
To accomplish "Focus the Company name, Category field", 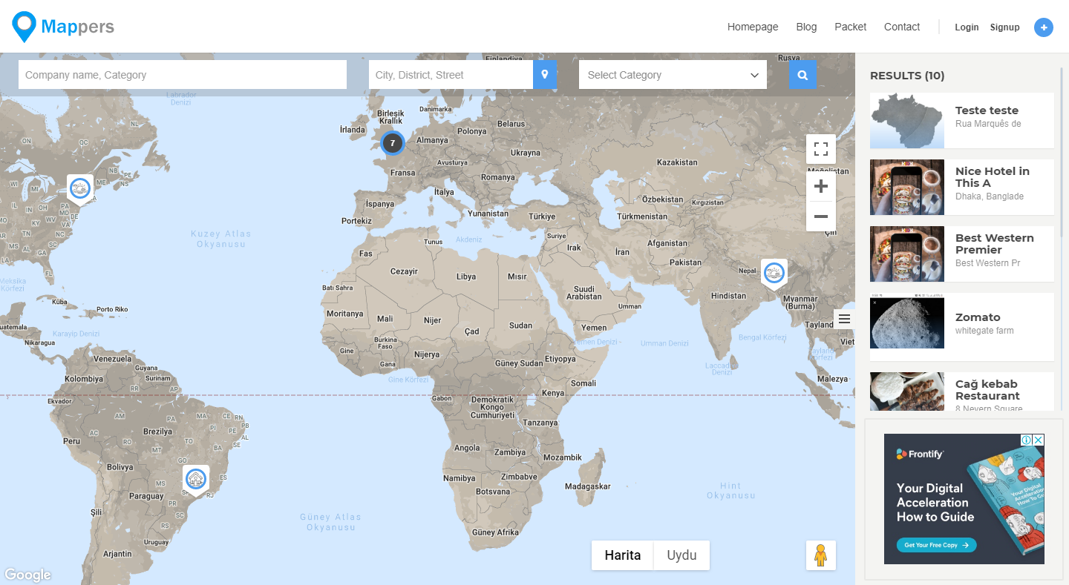I will (x=183, y=75).
